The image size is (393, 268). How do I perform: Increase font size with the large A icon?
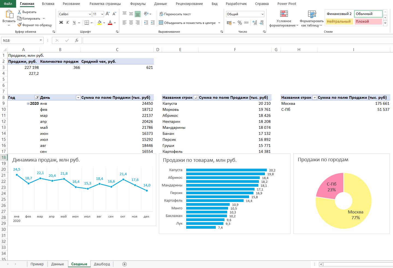click(108, 14)
